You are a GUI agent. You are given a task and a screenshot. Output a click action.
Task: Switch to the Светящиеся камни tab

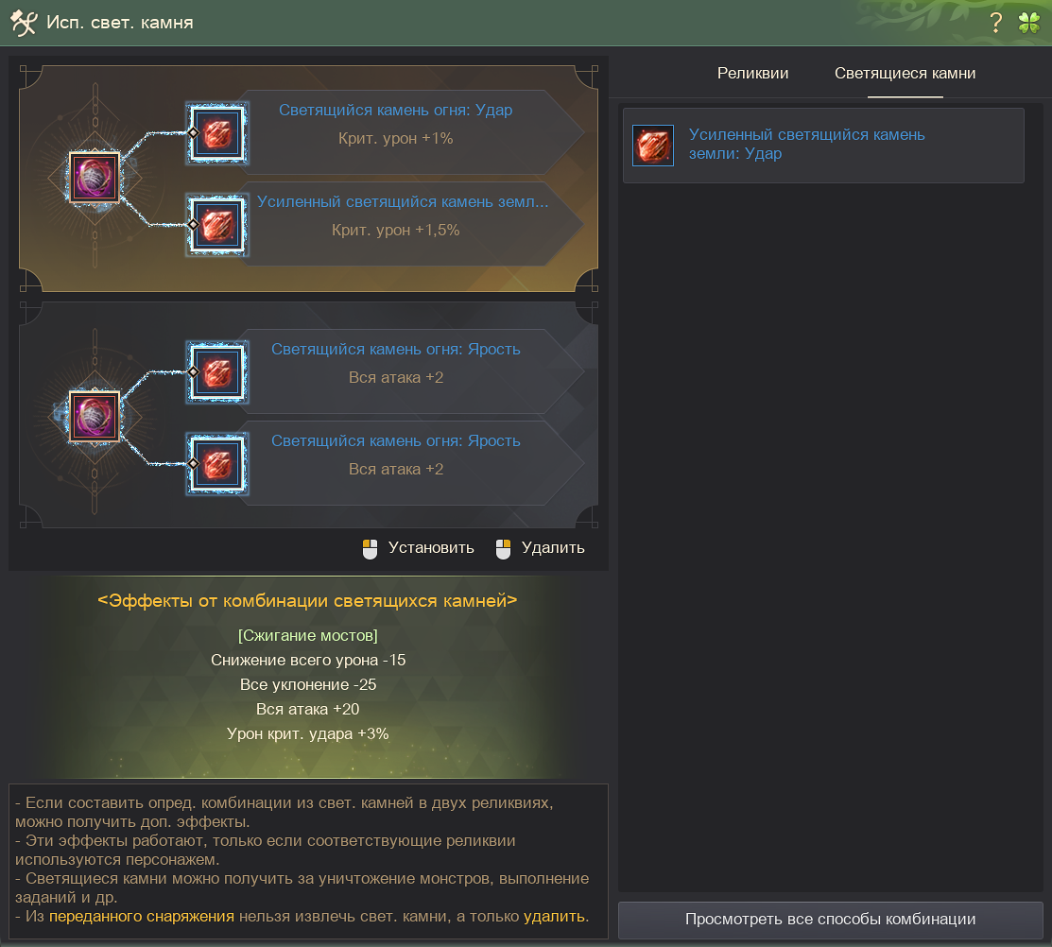pyautogui.click(x=905, y=73)
